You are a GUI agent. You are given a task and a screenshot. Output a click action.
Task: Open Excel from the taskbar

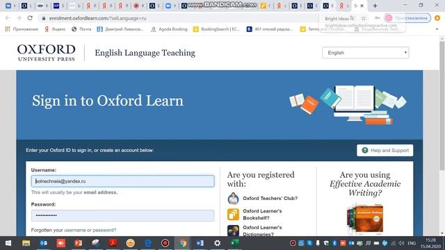point(235,243)
